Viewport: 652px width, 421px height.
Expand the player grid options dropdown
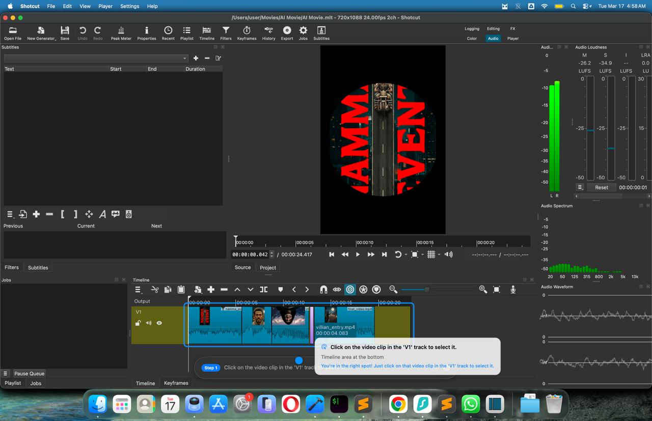439,255
